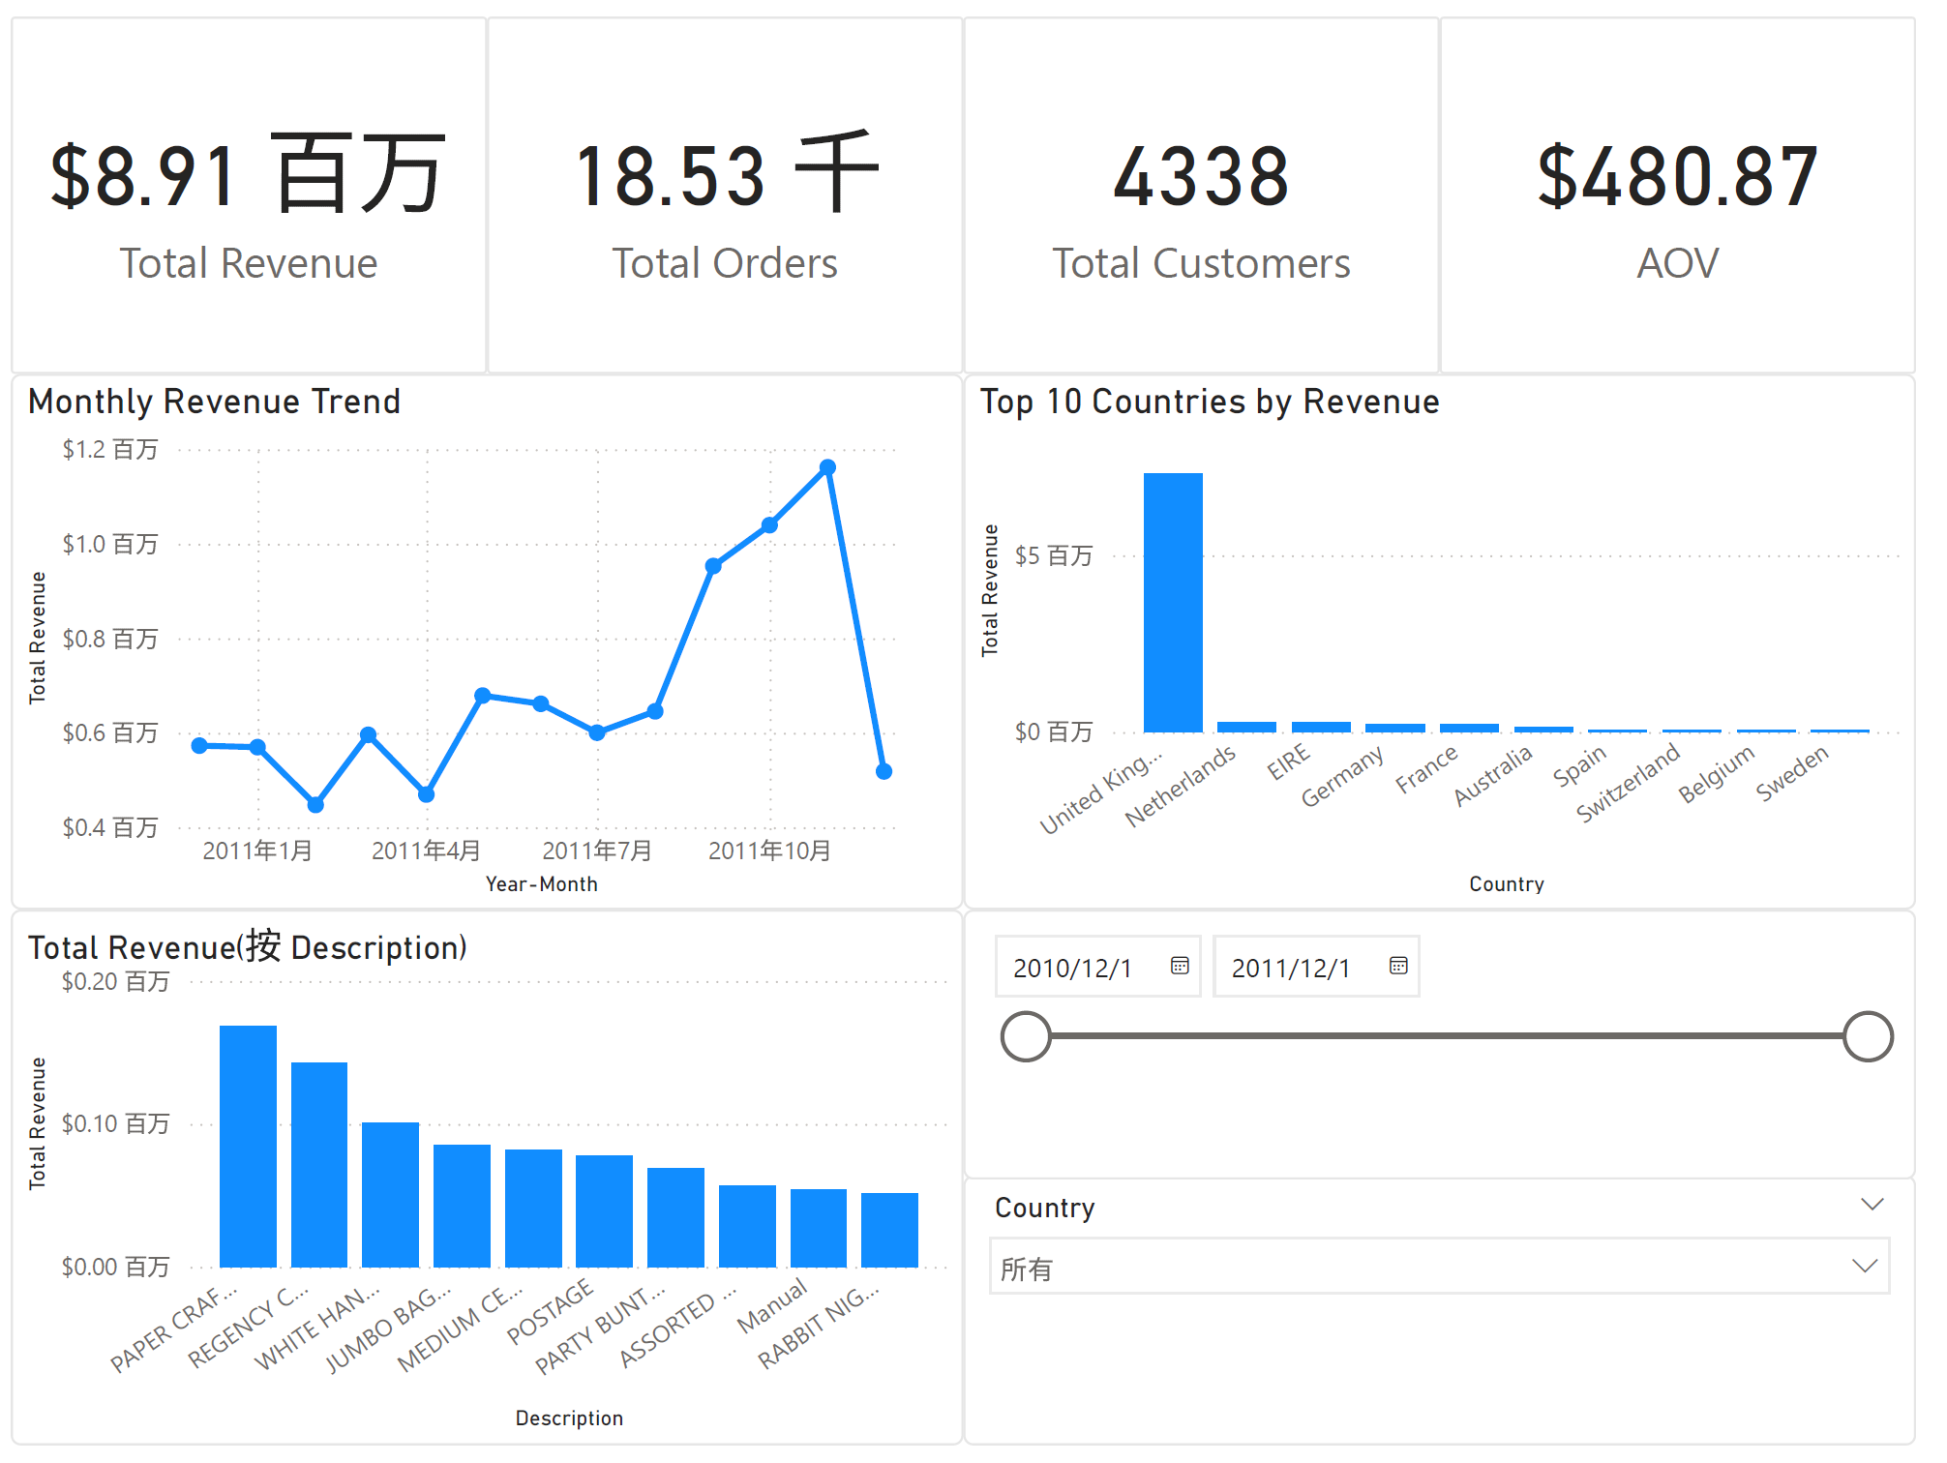
Task: Click the 2011年7月 axis label
Action: pyautogui.click(x=597, y=851)
